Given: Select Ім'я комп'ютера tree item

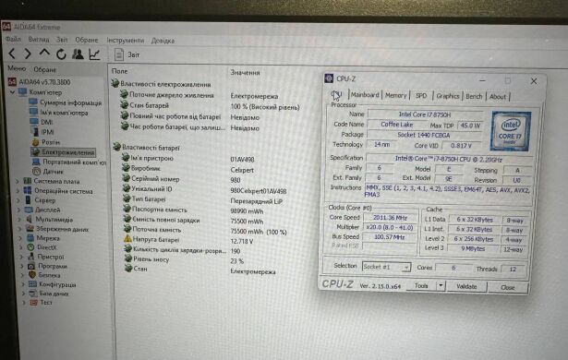Looking at the screenshot, I should [64, 113].
